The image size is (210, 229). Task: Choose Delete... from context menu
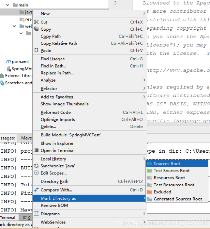tap(90, 127)
